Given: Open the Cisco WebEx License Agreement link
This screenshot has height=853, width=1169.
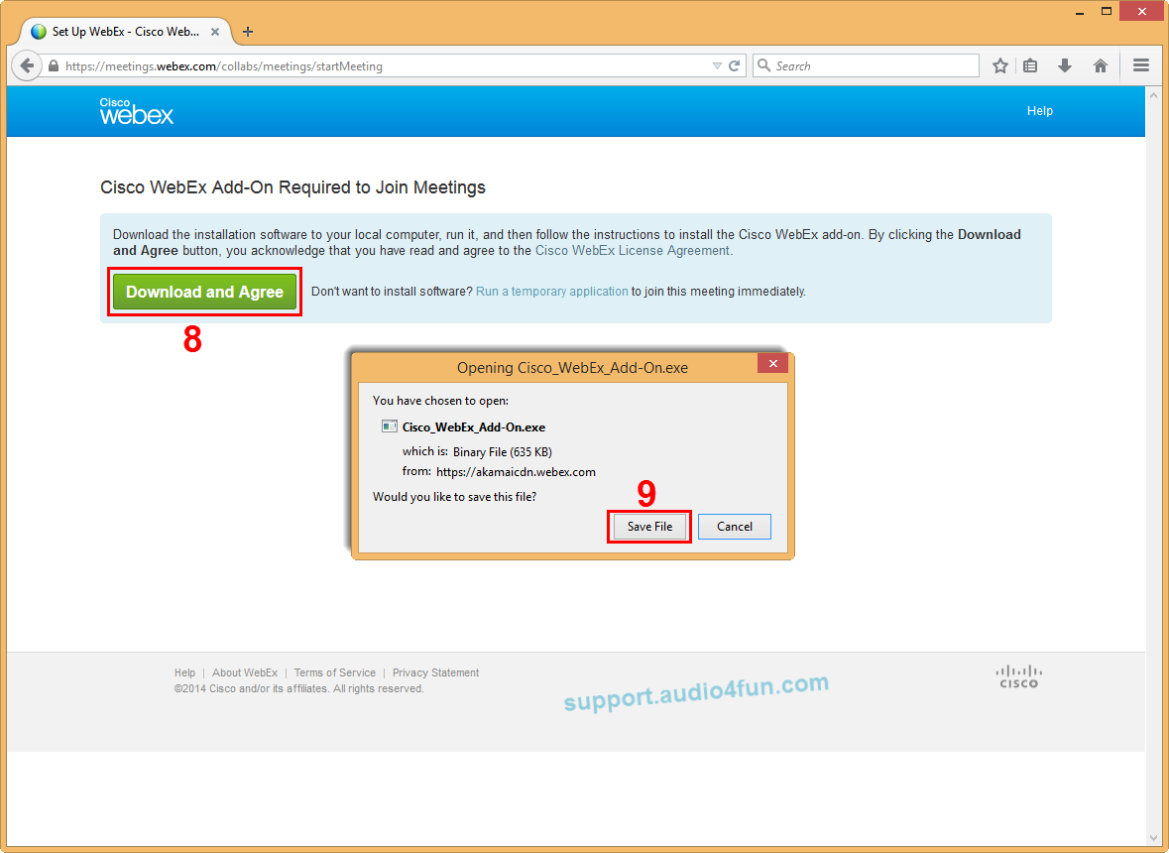Looking at the screenshot, I should (633, 251).
